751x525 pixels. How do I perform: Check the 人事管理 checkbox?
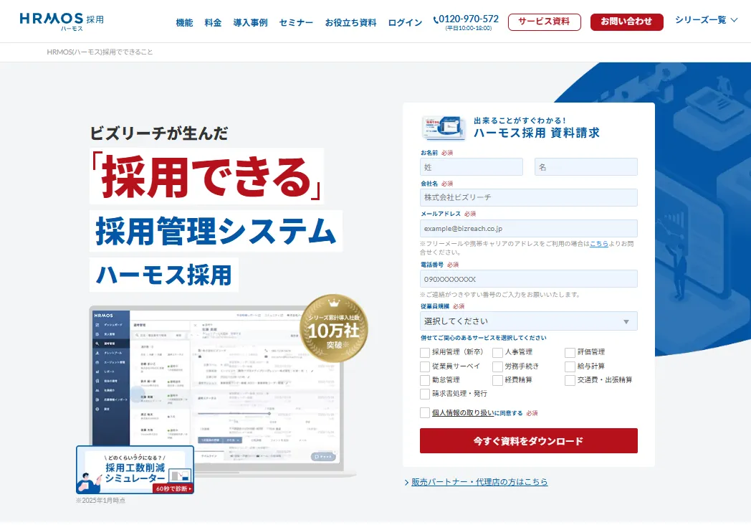click(497, 352)
